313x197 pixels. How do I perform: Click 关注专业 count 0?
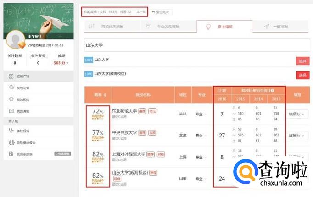coord(38,63)
